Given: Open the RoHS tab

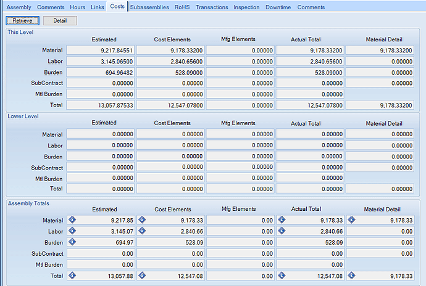Looking at the screenshot, I should [x=182, y=7].
